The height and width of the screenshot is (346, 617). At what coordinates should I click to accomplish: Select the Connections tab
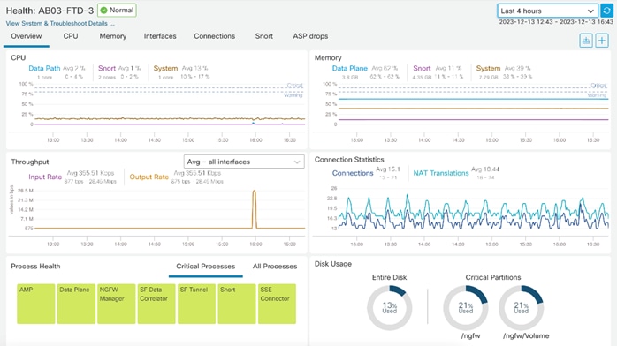[x=215, y=36]
